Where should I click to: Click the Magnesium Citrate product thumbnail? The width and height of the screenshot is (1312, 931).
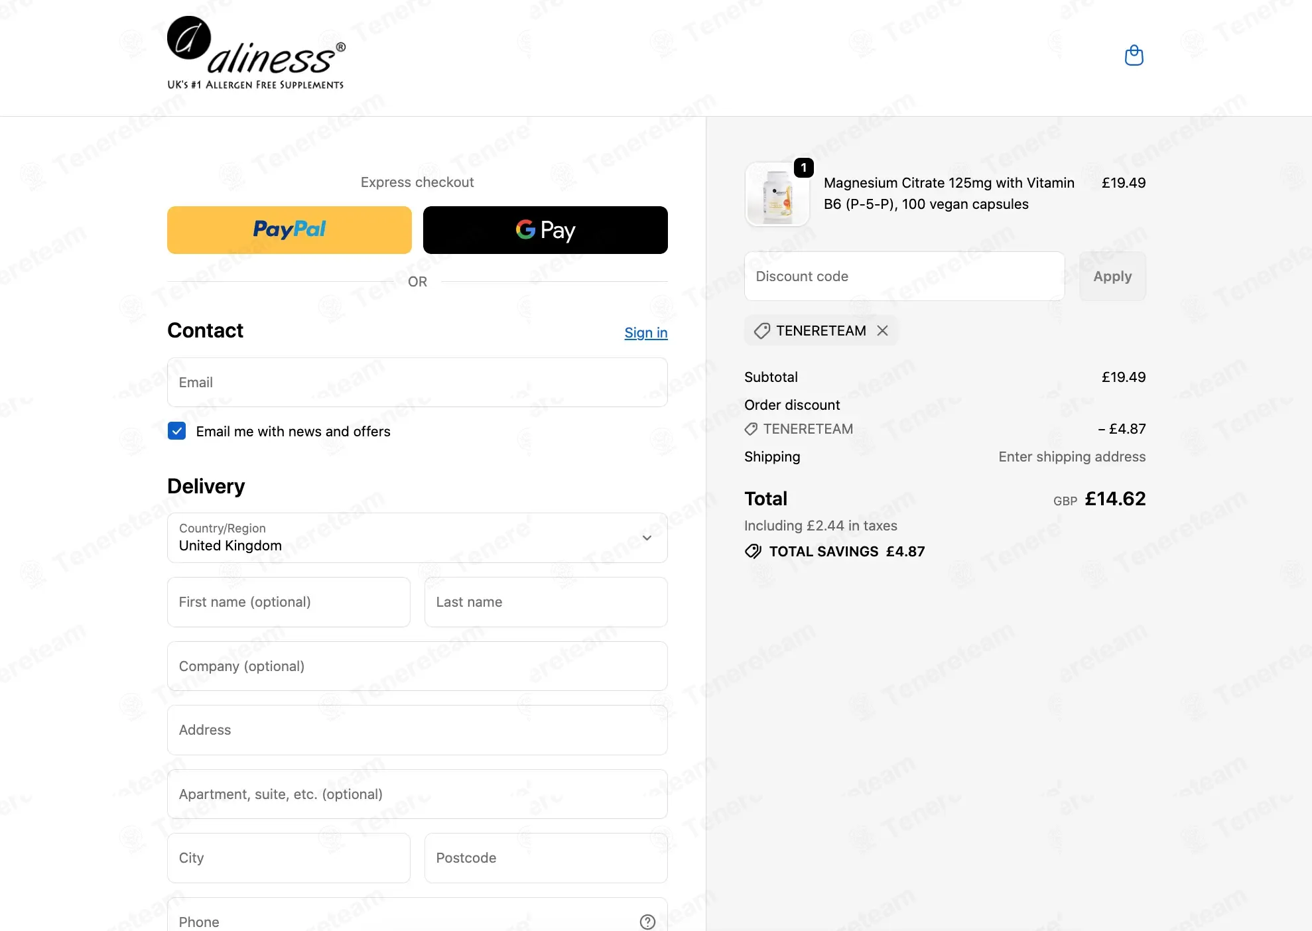pos(777,195)
